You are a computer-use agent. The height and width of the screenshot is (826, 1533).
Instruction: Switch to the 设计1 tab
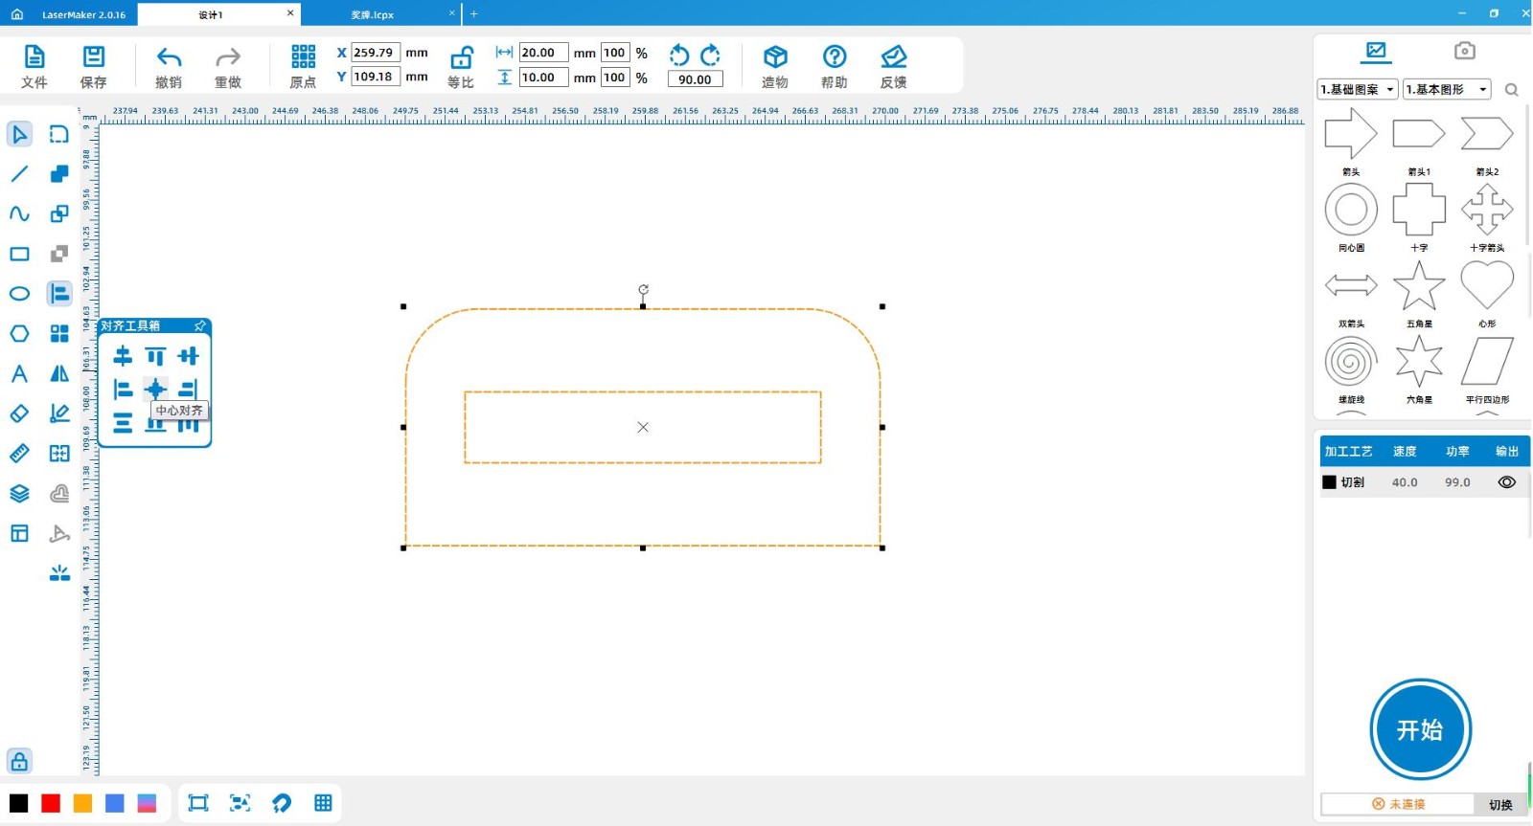(x=211, y=14)
